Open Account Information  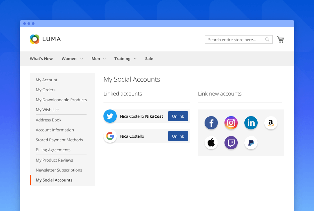click(55, 130)
